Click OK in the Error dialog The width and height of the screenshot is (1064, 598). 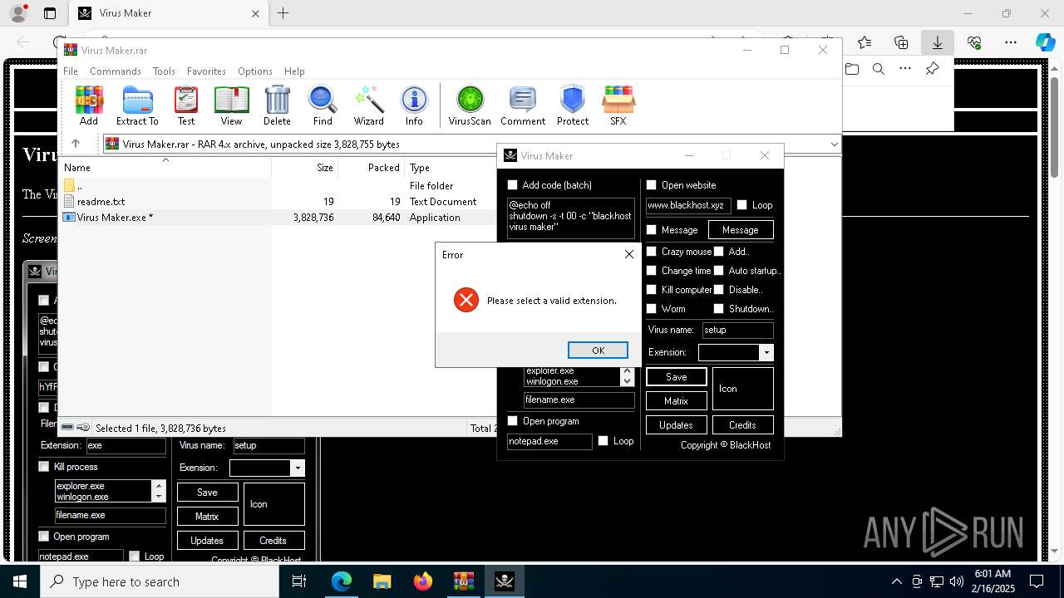click(598, 350)
